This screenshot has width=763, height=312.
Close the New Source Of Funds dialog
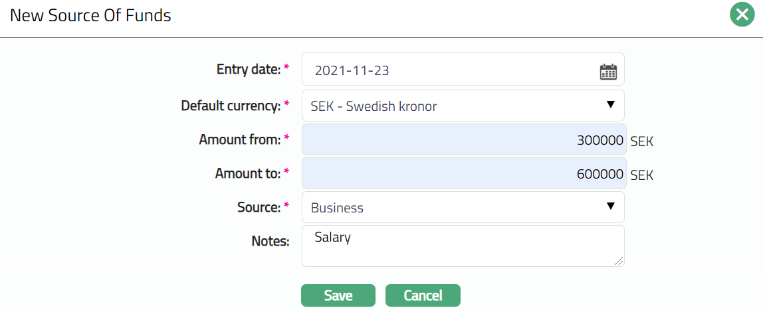click(740, 15)
